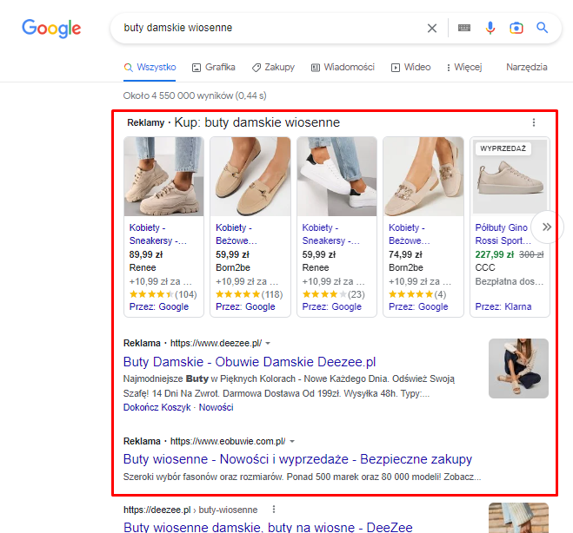The image size is (573, 533).
Task: Click title of Renee 59,99 zł ad
Action: (330, 234)
